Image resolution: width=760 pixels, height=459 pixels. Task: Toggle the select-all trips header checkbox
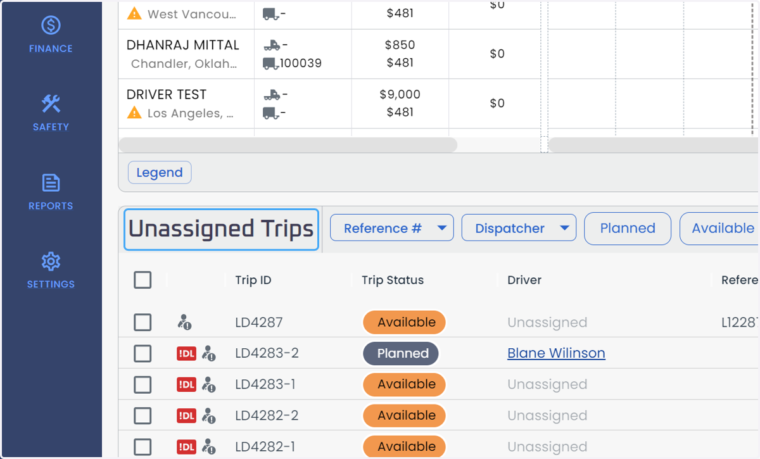click(x=142, y=280)
